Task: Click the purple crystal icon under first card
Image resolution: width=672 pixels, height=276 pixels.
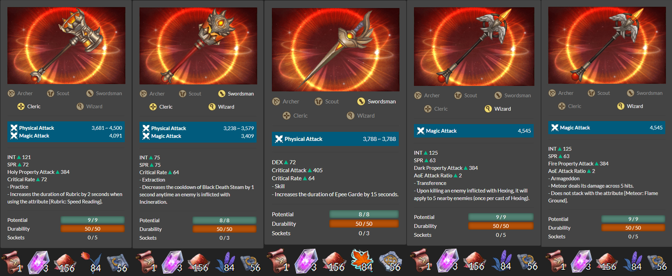Action: [38, 262]
